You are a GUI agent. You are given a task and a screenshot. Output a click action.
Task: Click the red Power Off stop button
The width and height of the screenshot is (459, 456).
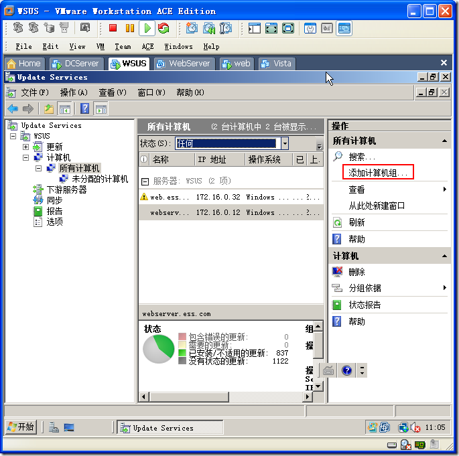pos(113,28)
